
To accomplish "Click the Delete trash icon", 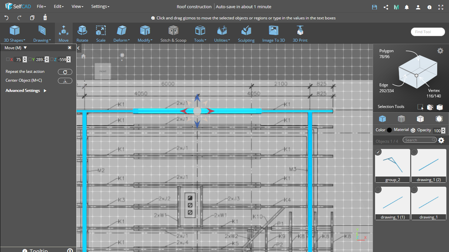I will [x=45, y=17].
